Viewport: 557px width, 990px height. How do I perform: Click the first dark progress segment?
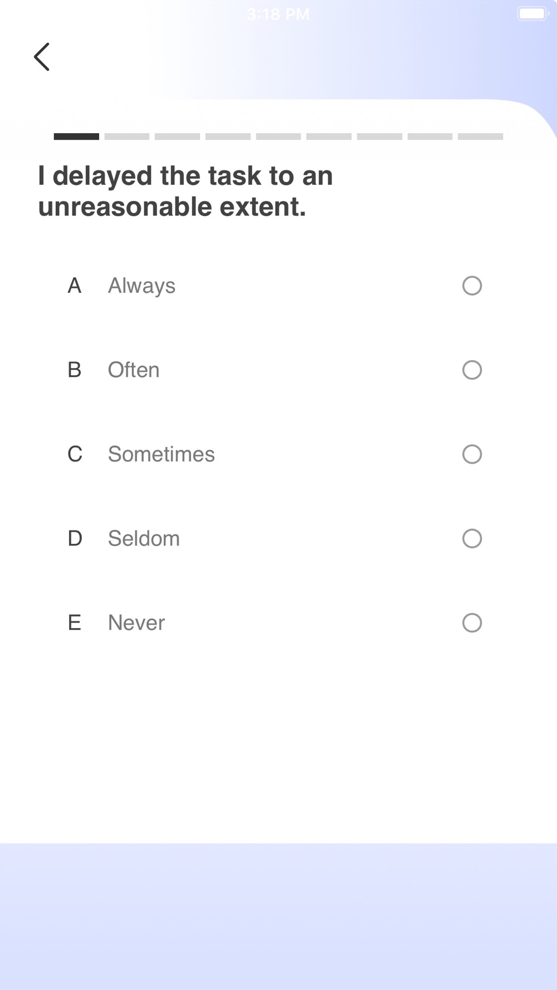(x=76, y=136)
